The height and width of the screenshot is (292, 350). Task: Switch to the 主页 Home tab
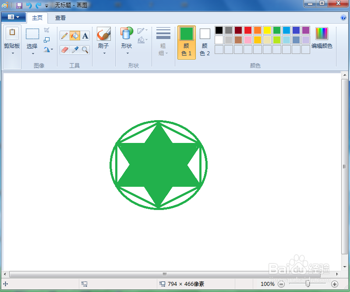37,18
